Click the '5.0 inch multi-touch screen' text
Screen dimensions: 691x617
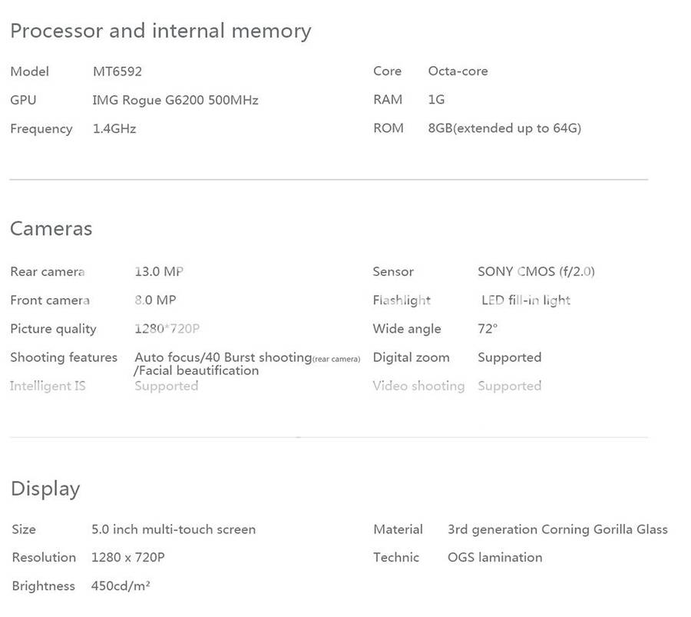point(174,529)
